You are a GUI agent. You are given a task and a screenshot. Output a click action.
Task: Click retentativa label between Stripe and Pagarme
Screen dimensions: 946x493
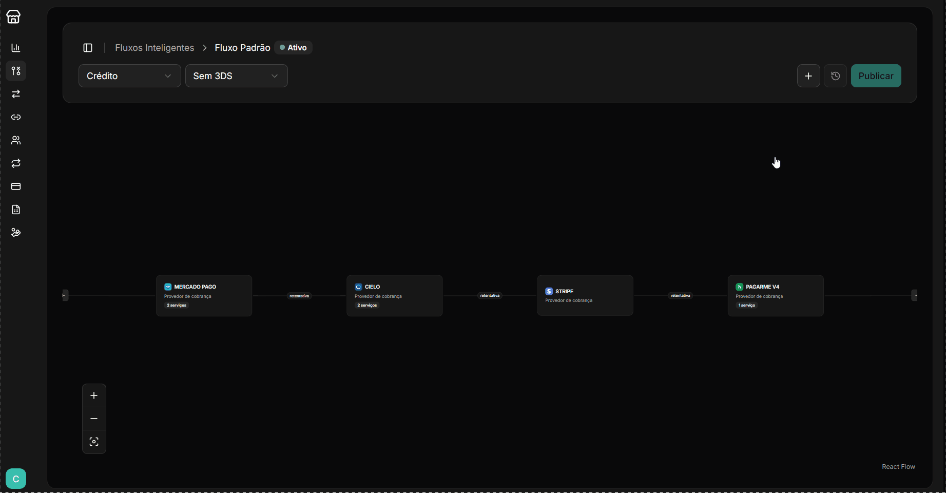pyautogui.click(x=680, y=295)
